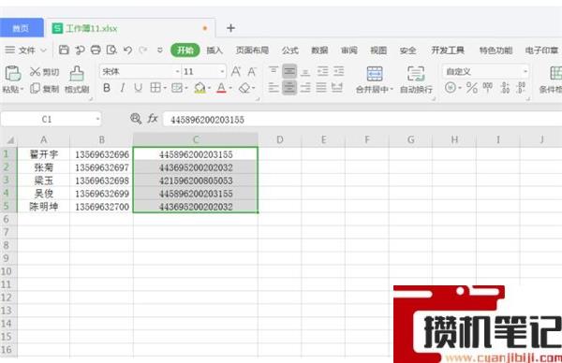Viewport: 562px width, 363px height.
Task: Click the eraser clear-format icon
Action: (244, 88)
